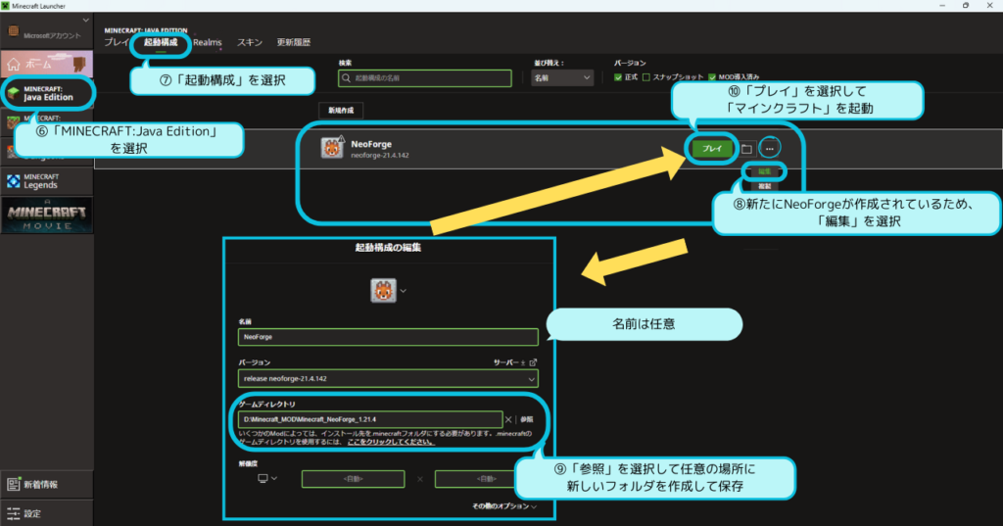Clear the game directory with X icon

(x=508, y=420)
